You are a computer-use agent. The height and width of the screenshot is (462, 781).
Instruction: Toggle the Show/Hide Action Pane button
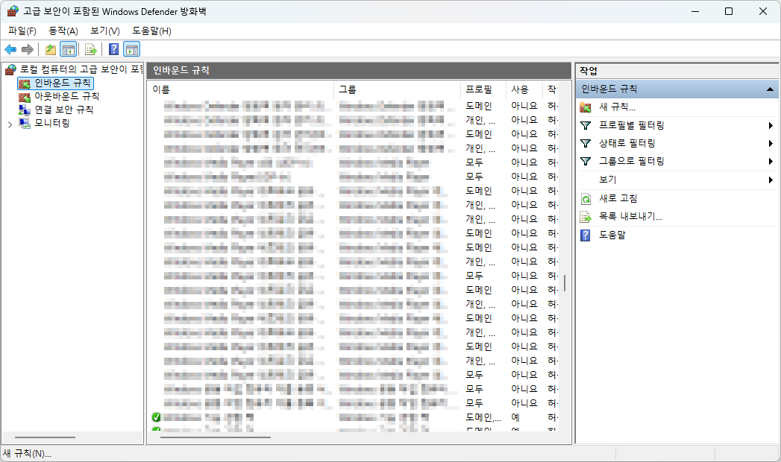(x=131, y=50)
